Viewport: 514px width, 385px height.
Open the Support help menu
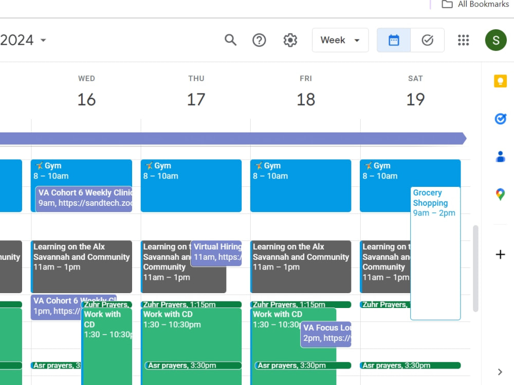point(259,40)
